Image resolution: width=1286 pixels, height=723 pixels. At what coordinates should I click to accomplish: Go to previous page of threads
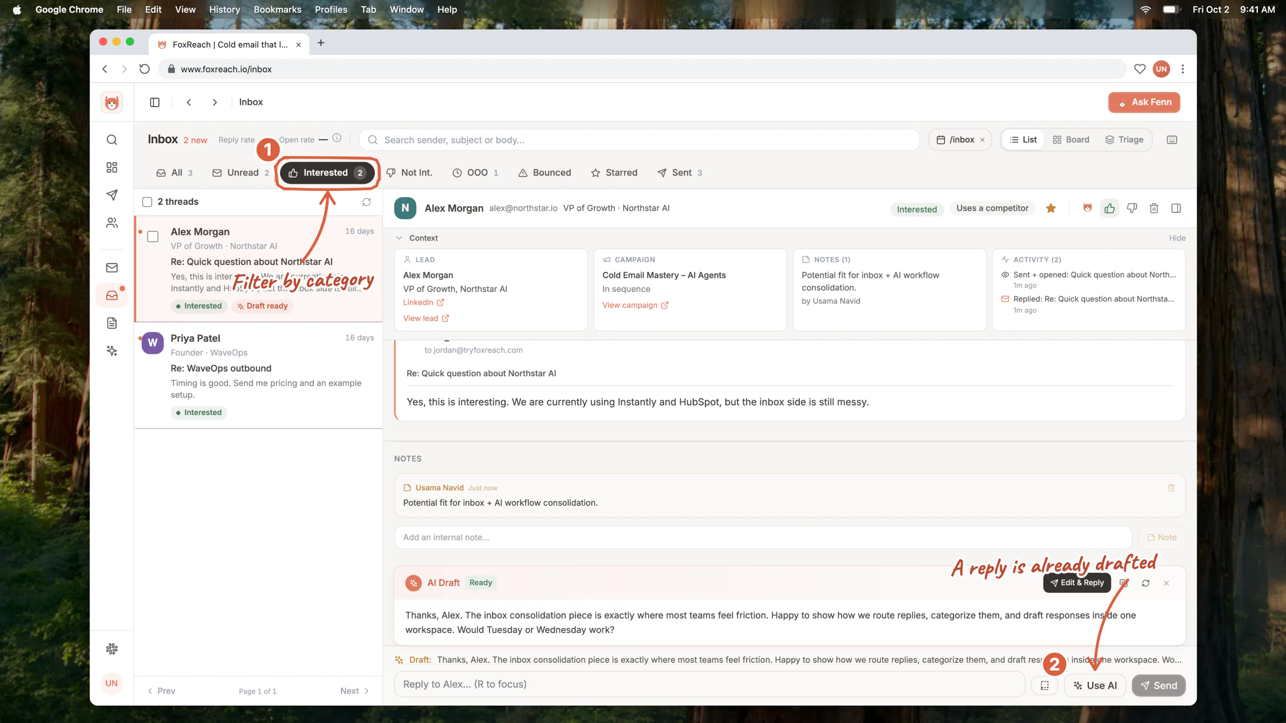pyautogui.click(x=161, y=691)
